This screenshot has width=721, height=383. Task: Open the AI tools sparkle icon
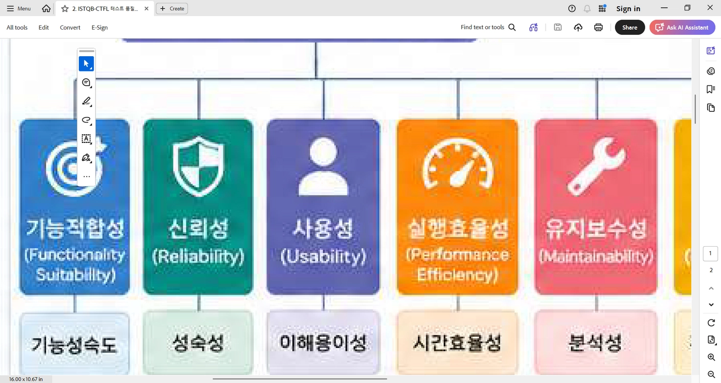(x=533, y=28)
